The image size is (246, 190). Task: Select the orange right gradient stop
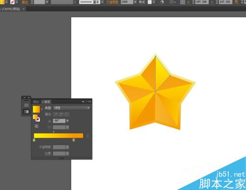pos(74,140)
